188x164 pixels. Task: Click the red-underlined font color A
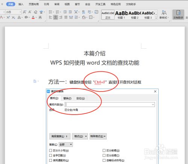pos(33,17)
